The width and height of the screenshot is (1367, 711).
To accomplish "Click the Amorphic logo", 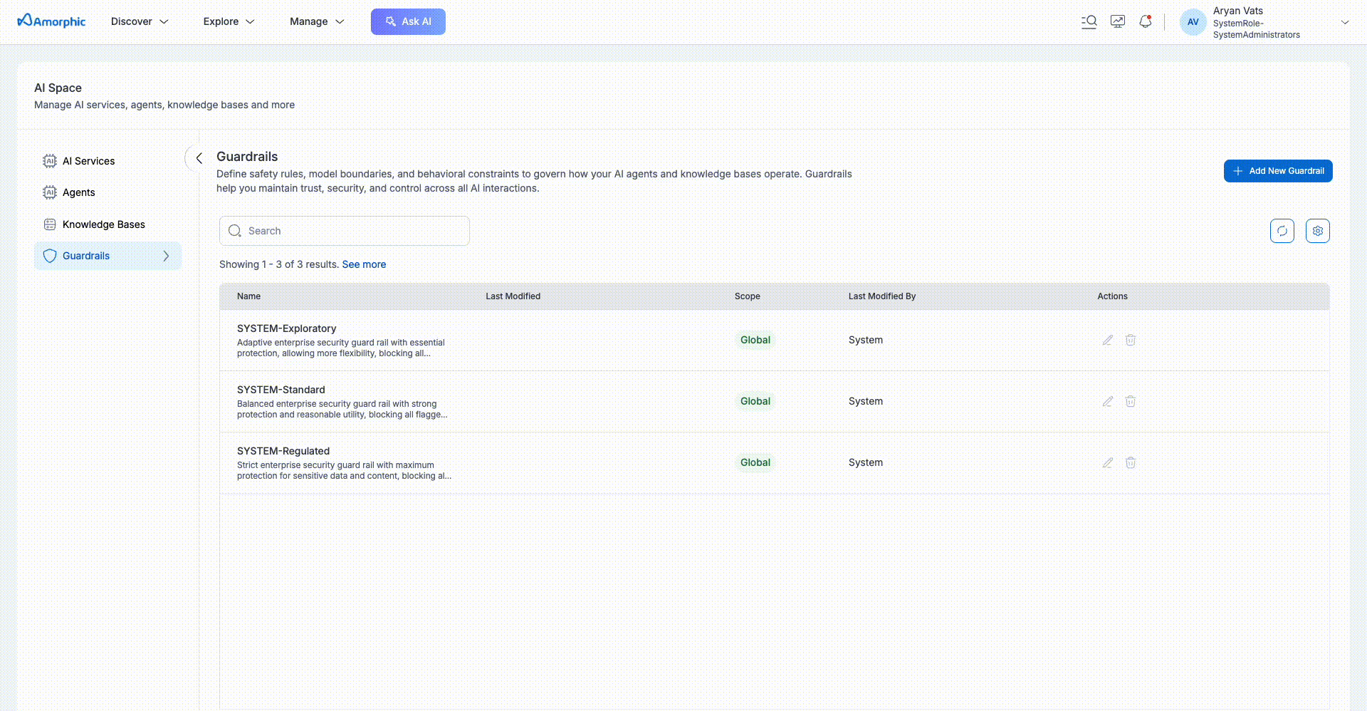I will point(51,21).
